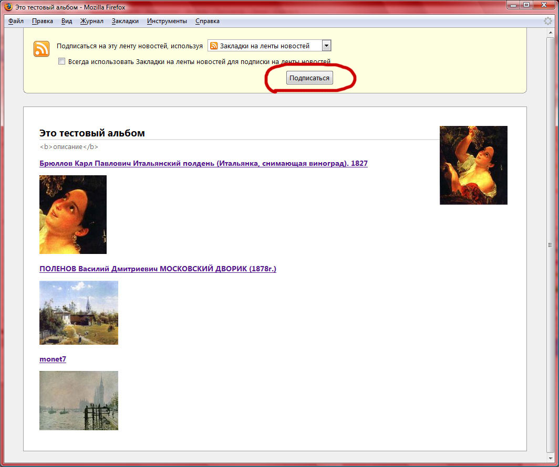
Task: Enable always use feed bookmarks checkbox
Action: click(61, 61)
